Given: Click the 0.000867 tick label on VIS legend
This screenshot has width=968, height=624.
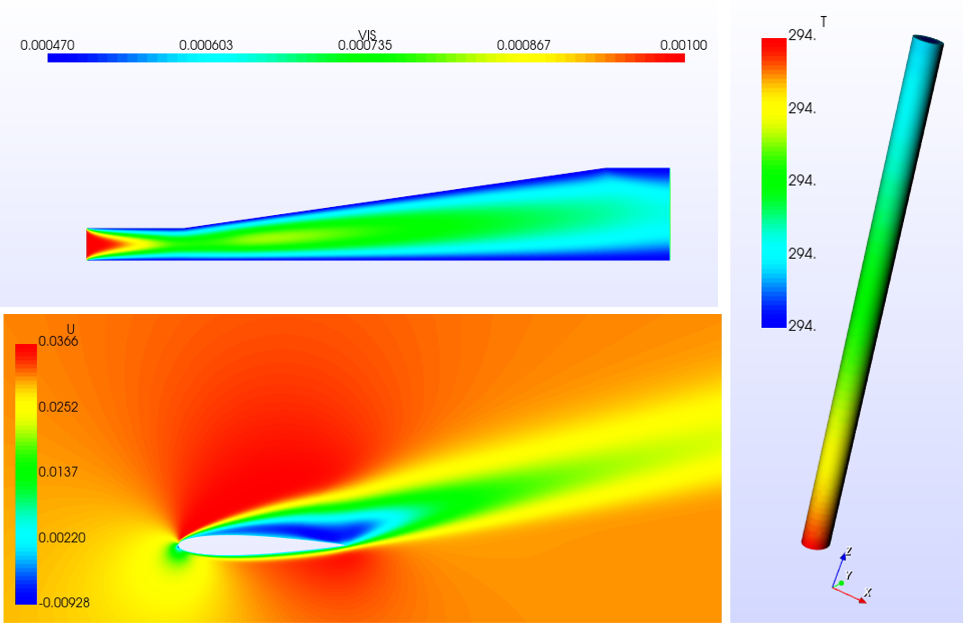Looking at the screenshot, I should (x=523, y=45).
